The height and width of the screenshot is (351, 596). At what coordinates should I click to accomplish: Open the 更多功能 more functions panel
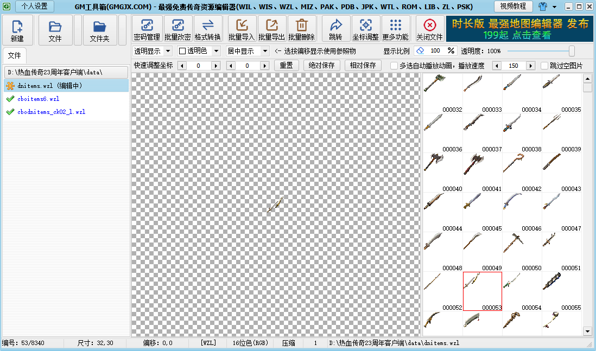click(395, 29)
